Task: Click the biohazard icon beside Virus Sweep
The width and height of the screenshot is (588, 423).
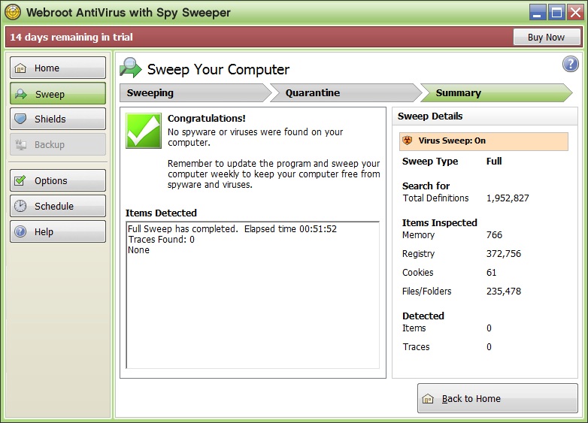Action: pyautogui.click(x=408, y=140)
